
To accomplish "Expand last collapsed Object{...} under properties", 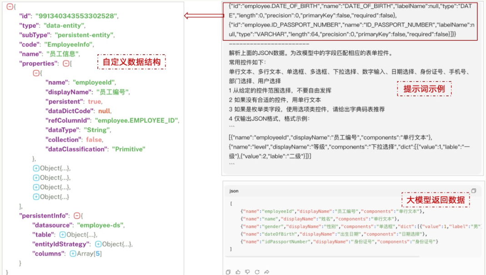I will click(36, 197).
